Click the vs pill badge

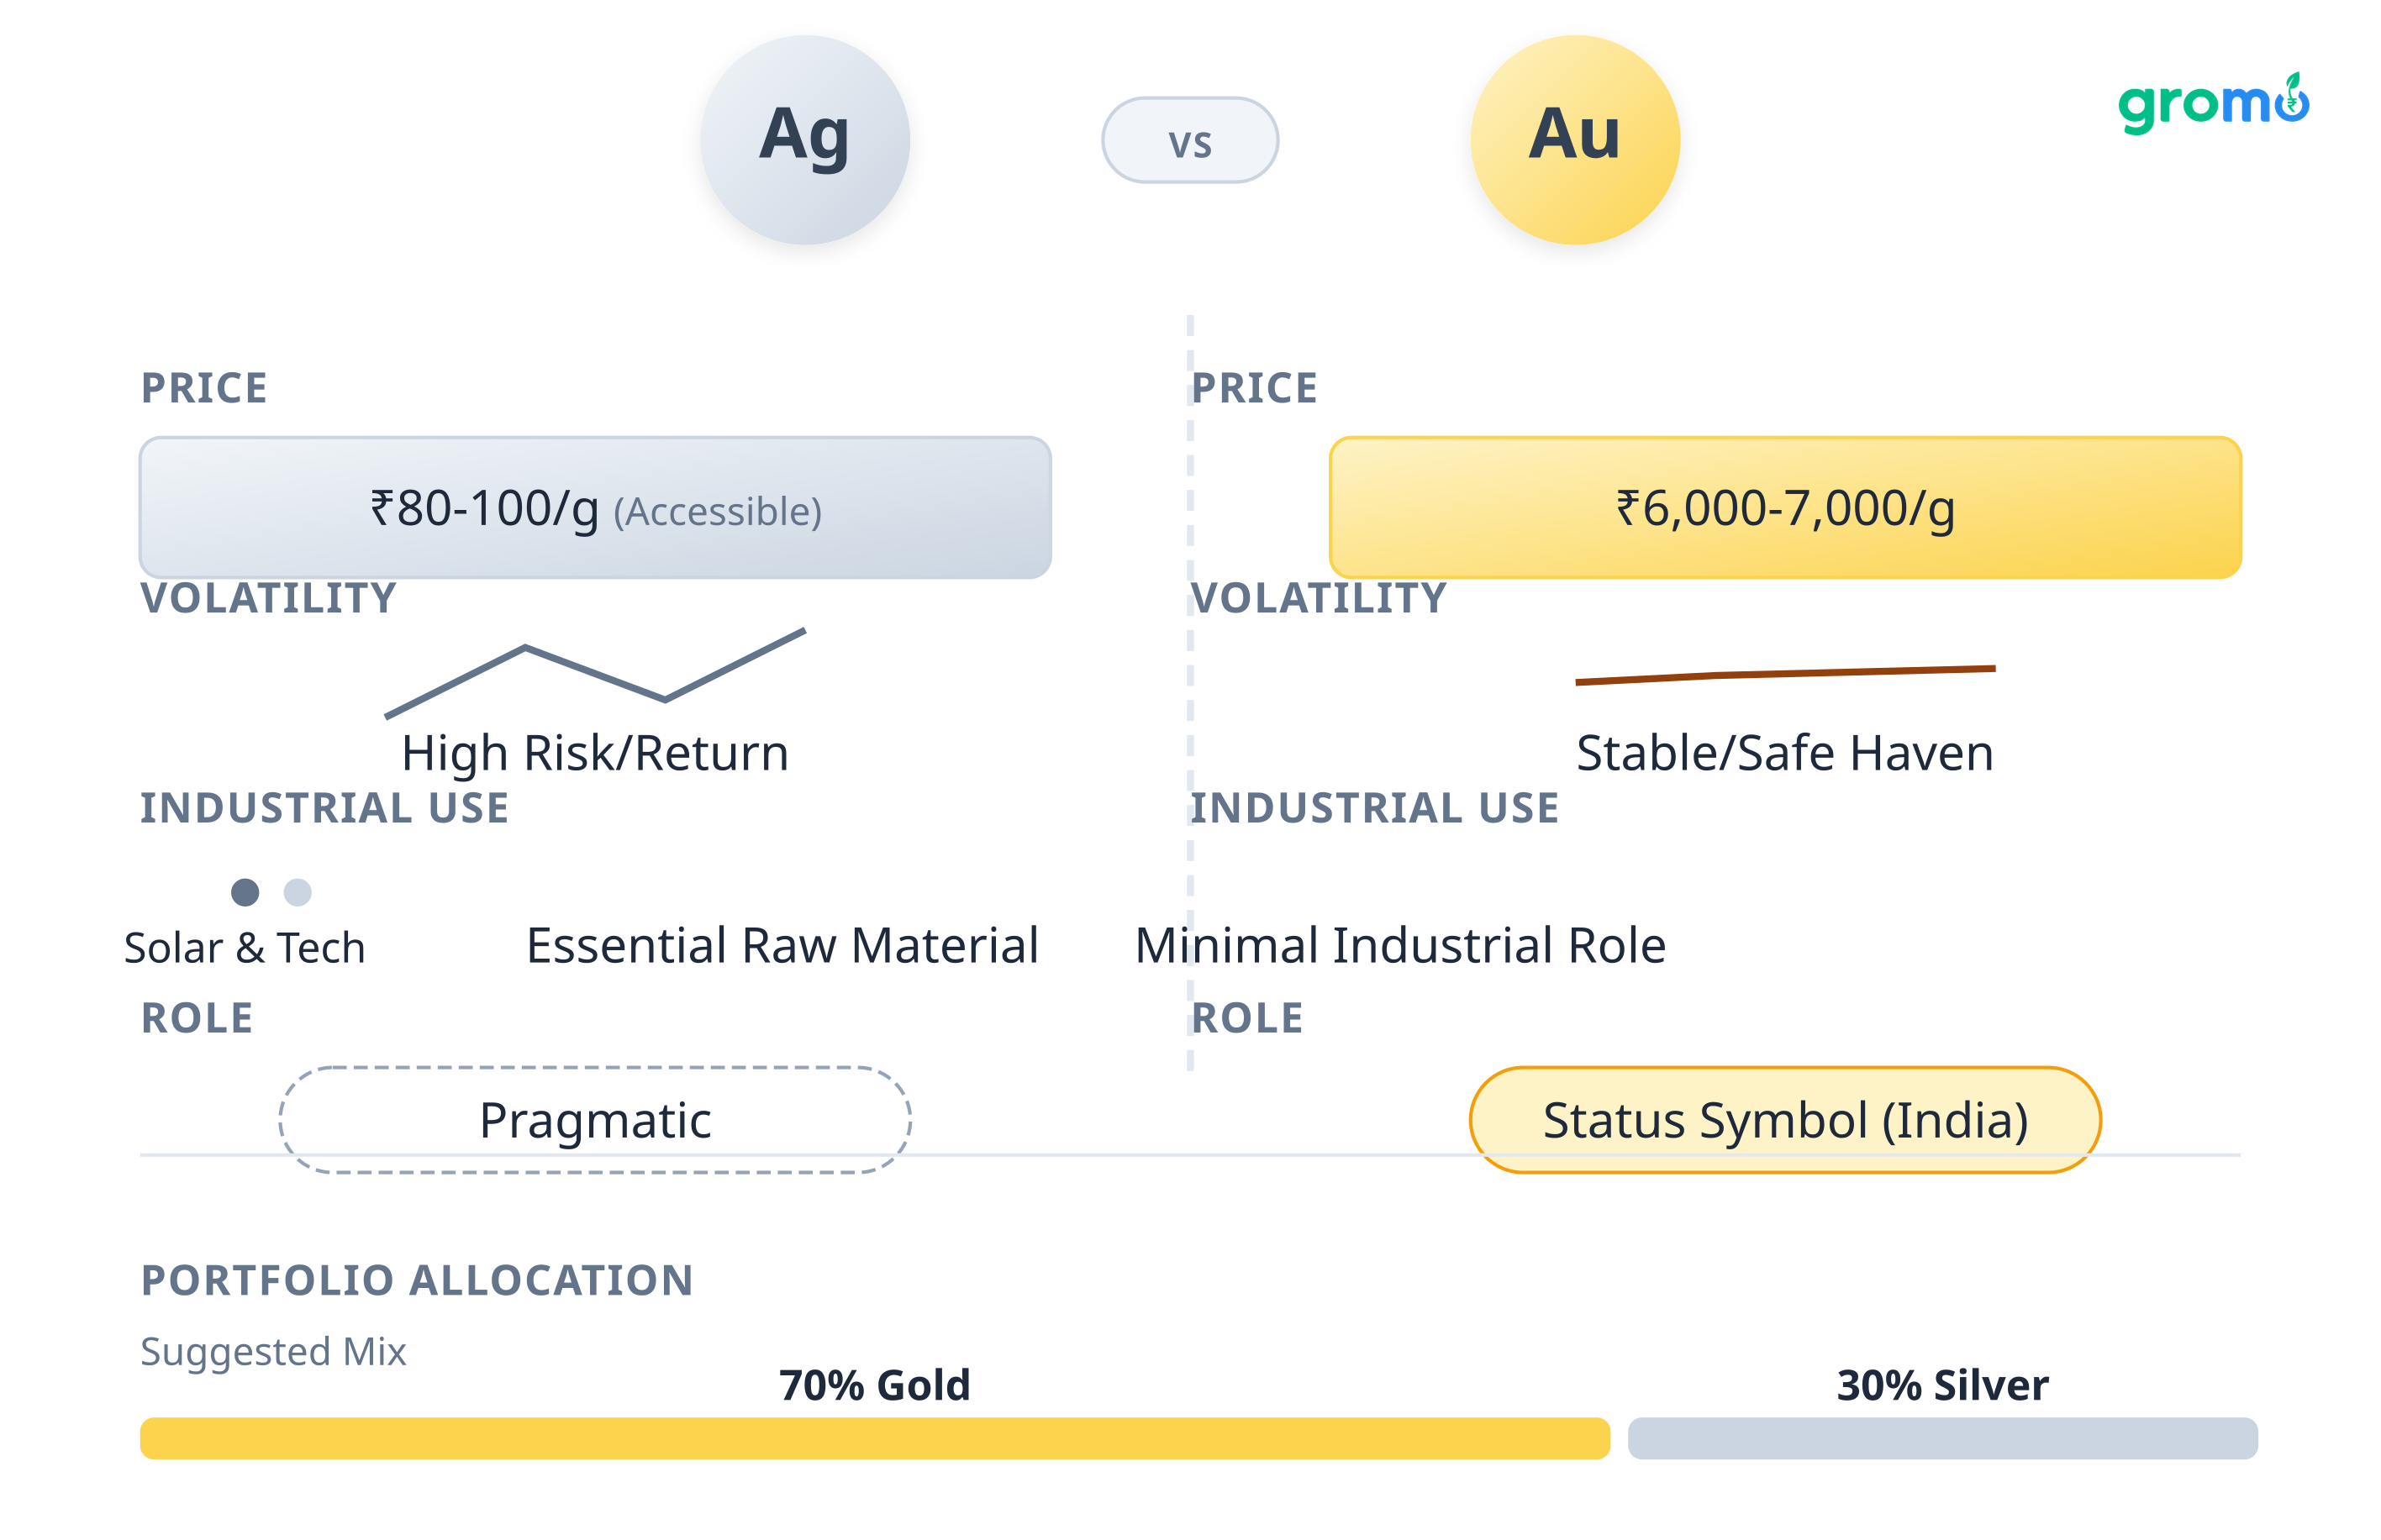(x=1189, y=140)
